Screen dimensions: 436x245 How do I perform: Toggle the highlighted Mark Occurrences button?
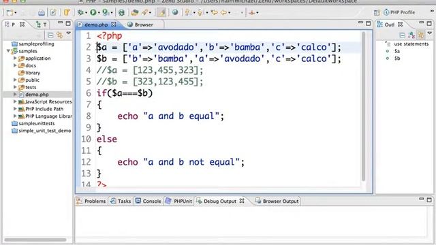tap(161, 12)
